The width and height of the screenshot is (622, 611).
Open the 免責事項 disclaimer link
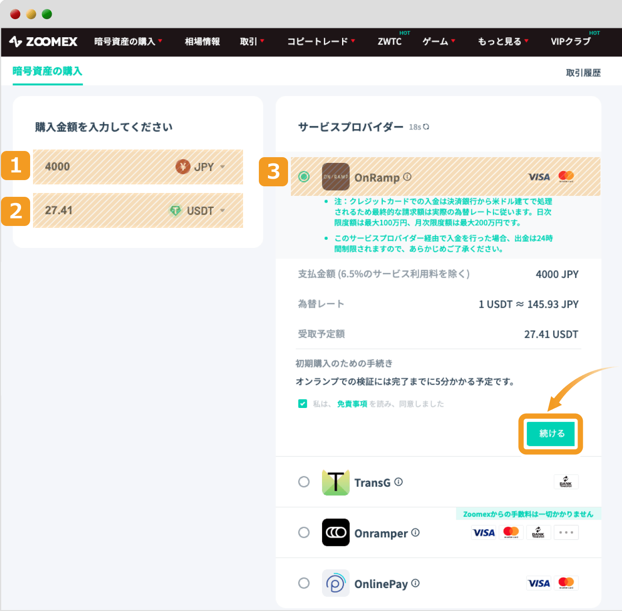[x=352, y=404]
